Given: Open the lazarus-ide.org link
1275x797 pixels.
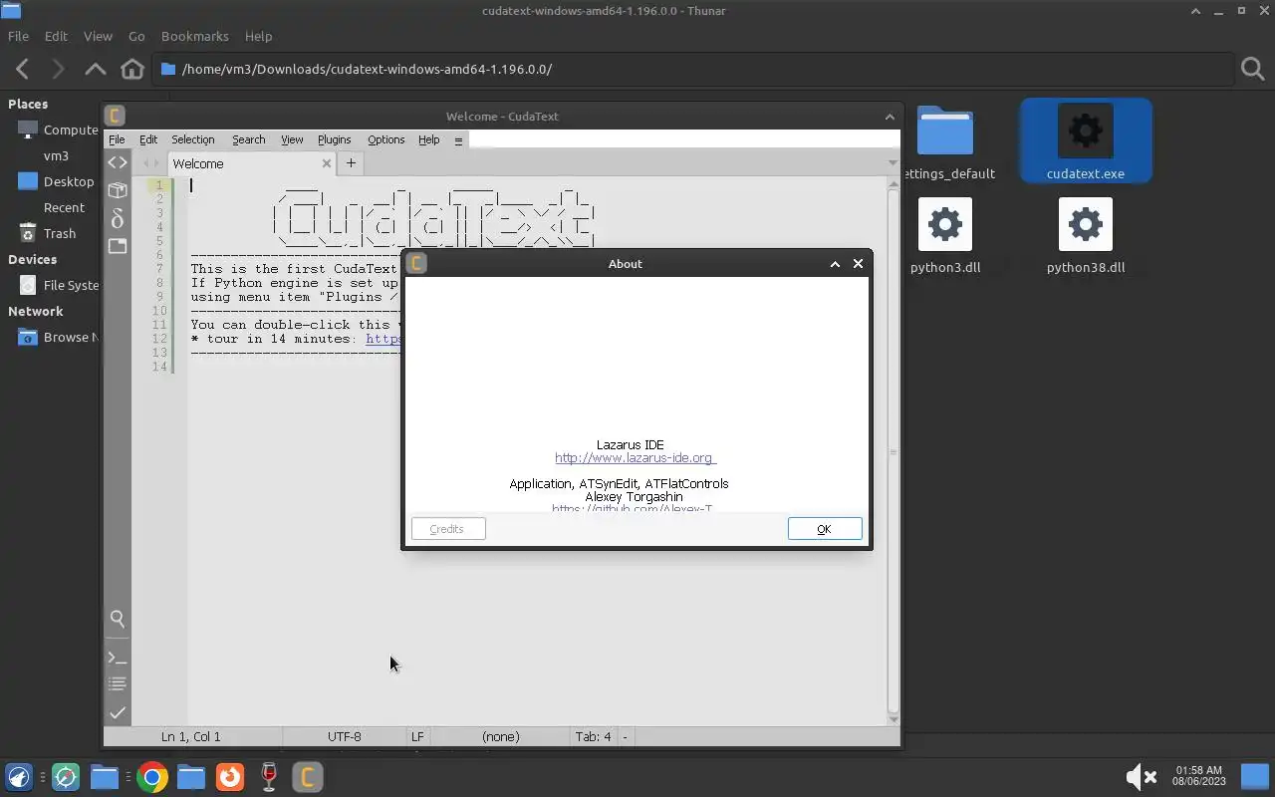Looking at the screenshot, I should (x=635, y=458).
